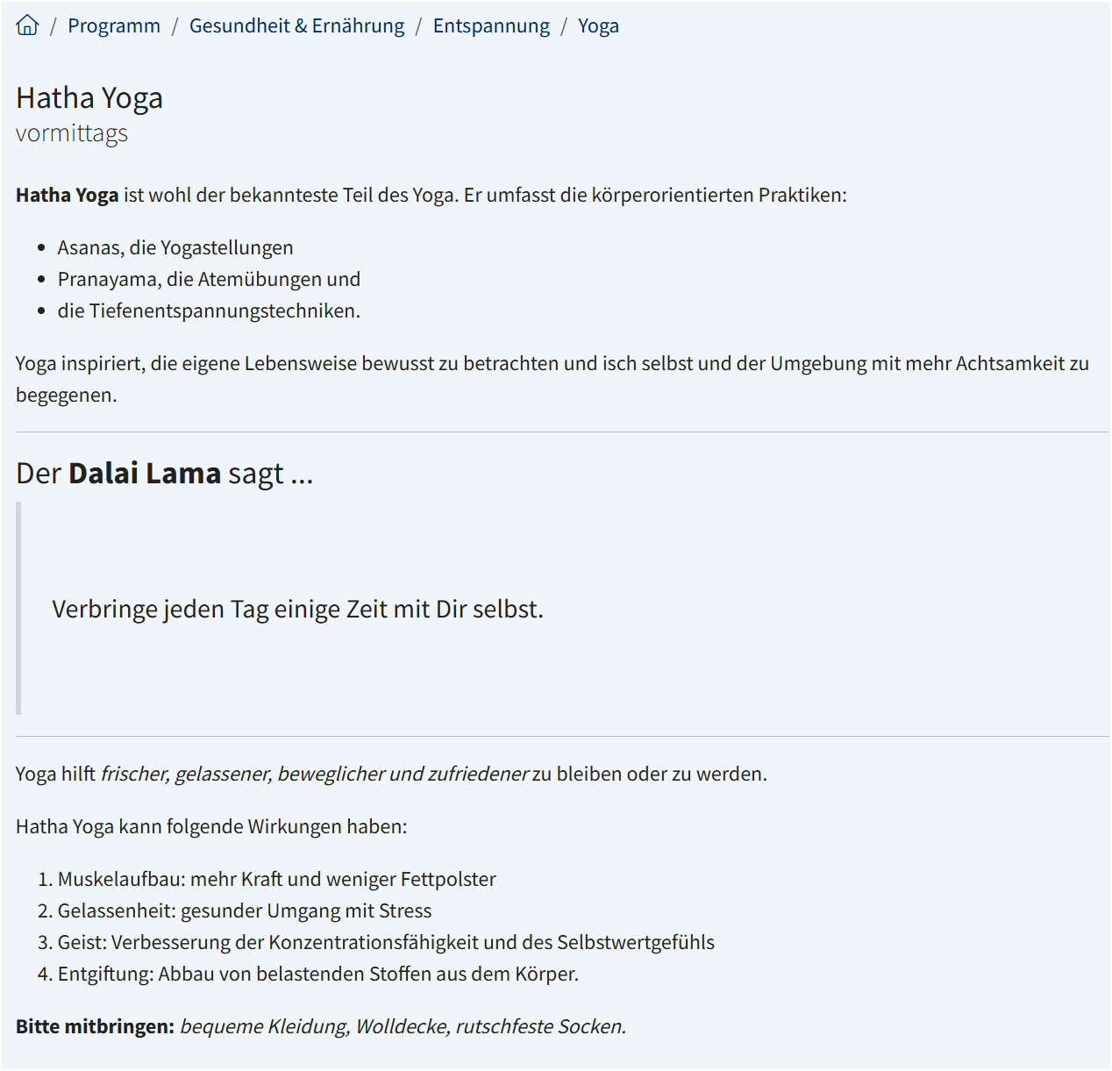Select list item 'Entgiftung: Abbau von belastenden Stoffen'
1112x1071 pixels.
click(x=318, y=974)
